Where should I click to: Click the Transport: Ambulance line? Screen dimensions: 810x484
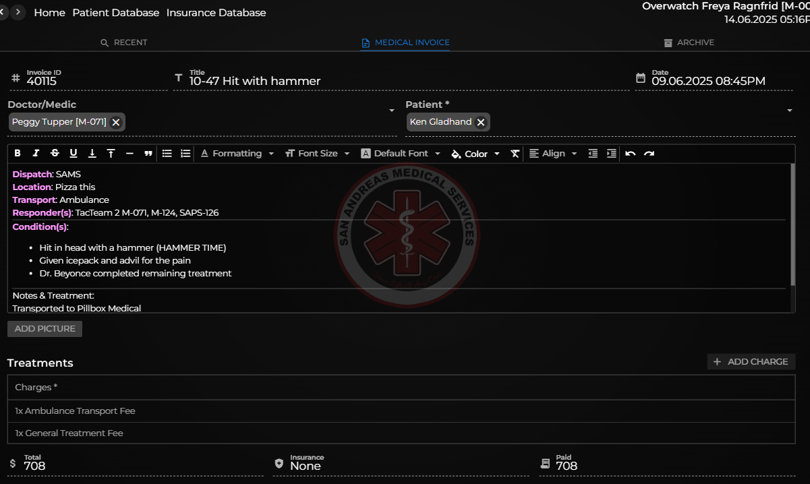click(61, 200)
